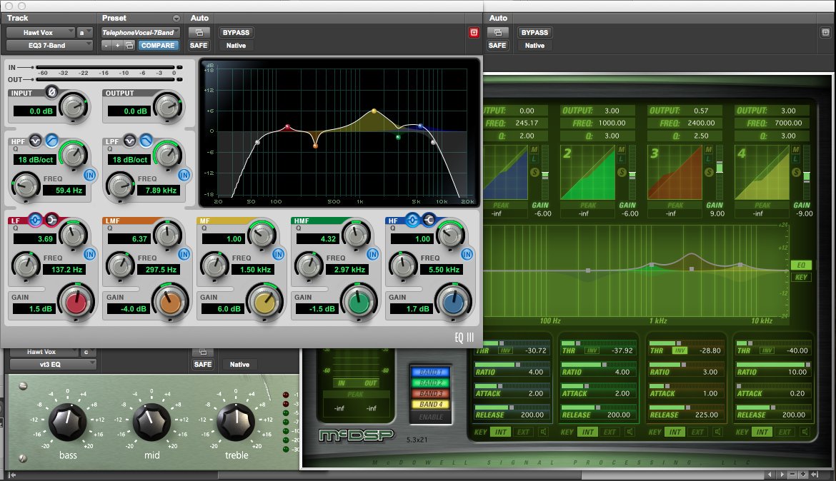This screenshot has width=836, height=481.
Task: Click key listen speaker icon under band 4
Action: click(805, 432)
